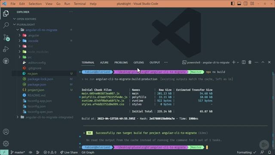Click the cloud sync publish icon in status bar
The width and height of the screenshot is (275, 155).
pos(31,152)
